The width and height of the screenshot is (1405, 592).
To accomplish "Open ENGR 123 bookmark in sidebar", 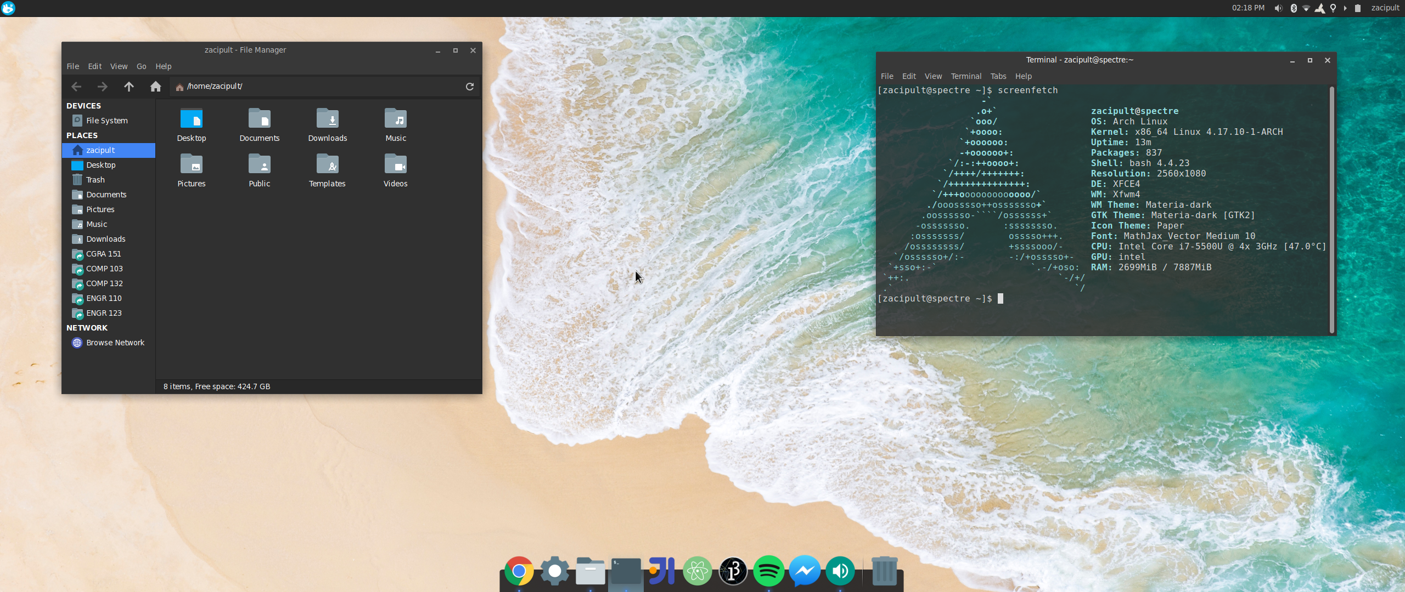I will pos(109,313).
